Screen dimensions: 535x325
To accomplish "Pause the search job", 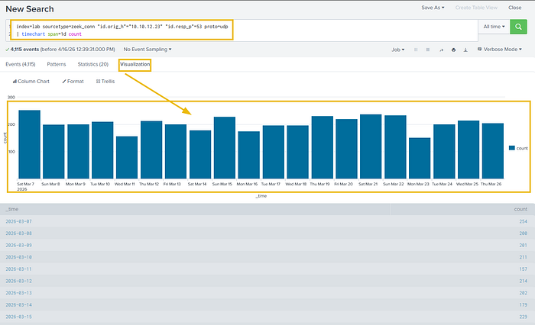I will tap(416, 50).
